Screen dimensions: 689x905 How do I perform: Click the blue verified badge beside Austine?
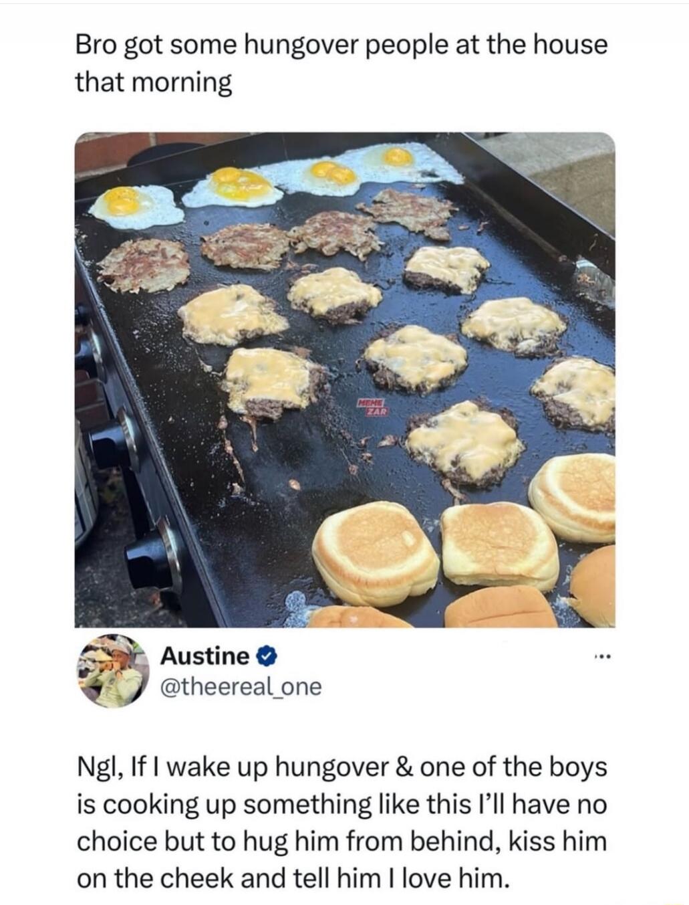coord(267,658)
